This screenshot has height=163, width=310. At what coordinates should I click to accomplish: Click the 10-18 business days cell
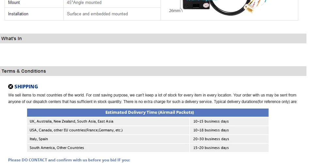[x=229, y=130]
